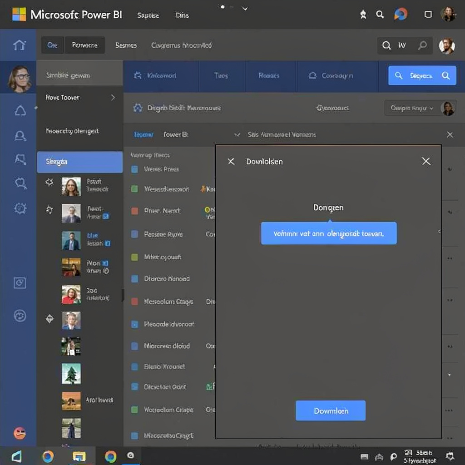Click the search magnifier in the title bar

tap(380, 15)
